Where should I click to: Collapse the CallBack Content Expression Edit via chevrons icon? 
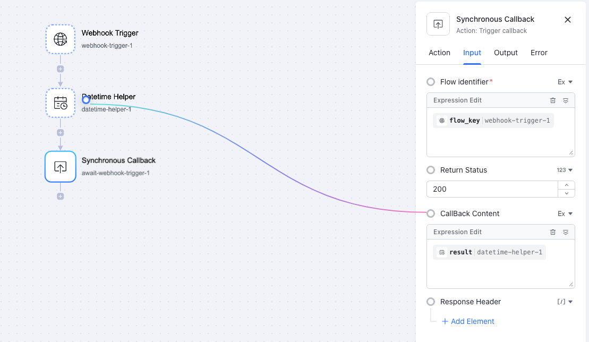click(x=565, y=232)
